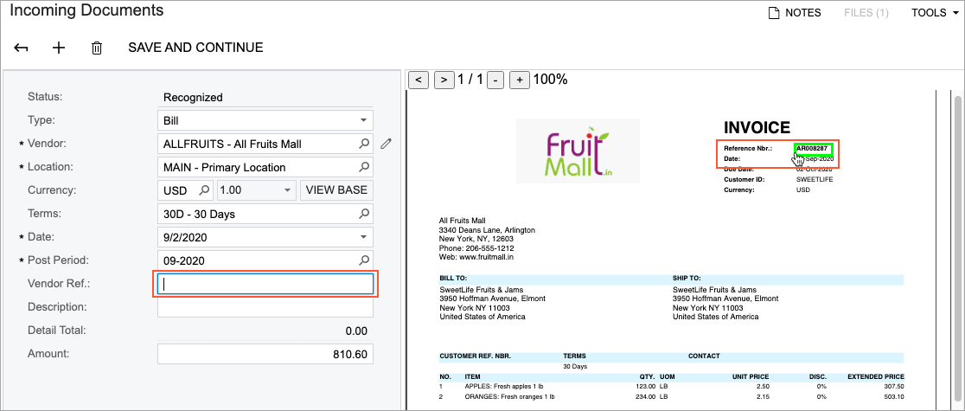This screenshot has width=965, height=411.
Task: Click 'All Fruits Mall' address line on invoice
Action: 463,221
